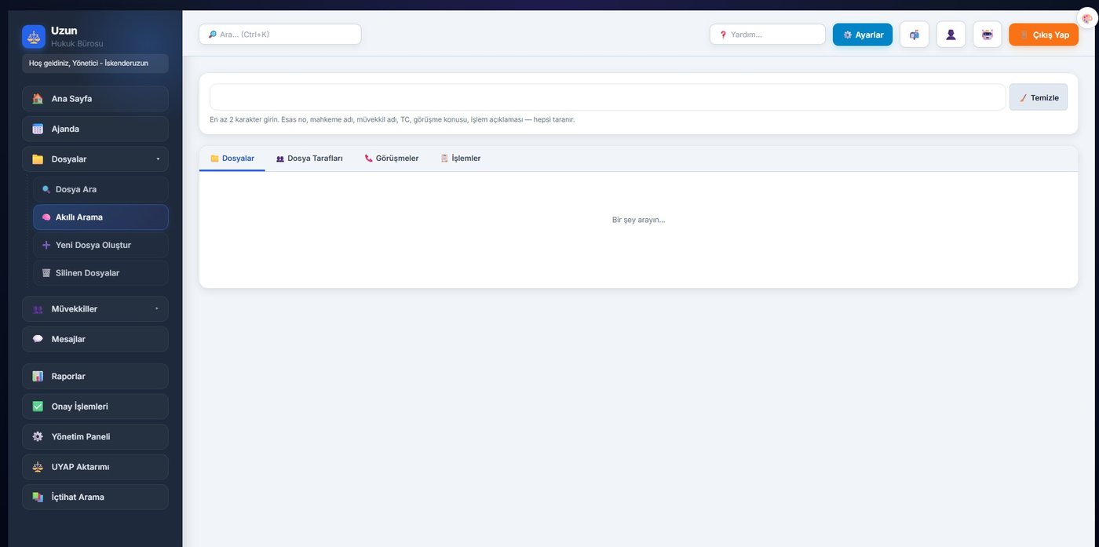Click the color palette theme icon
1099x547 pixels.
[1087, 18]
